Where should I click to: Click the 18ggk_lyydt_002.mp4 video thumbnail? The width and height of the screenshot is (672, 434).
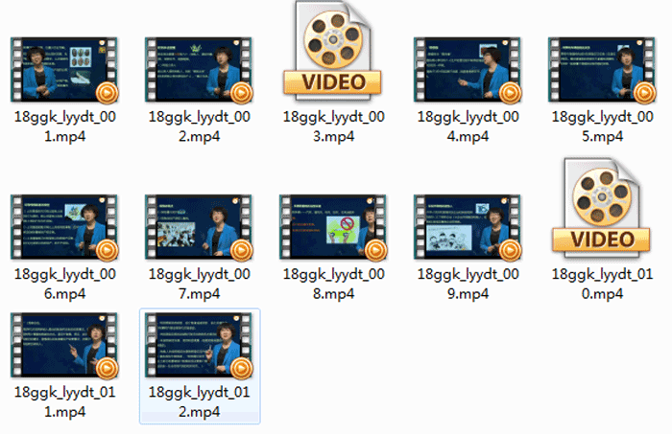[199, 70]
